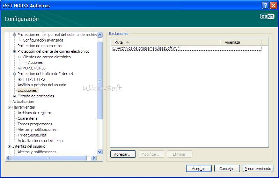Collapse the Herramientas tree node
Image resolution: width=279 pixels, height=178 pixels.
(x=9, y=107)
